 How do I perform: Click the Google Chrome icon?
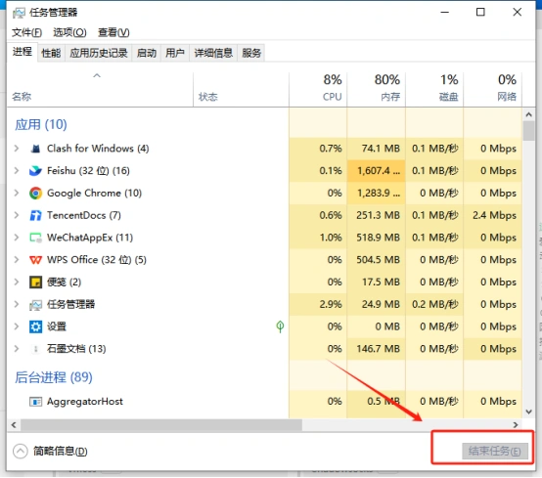[x=35, y=194]
